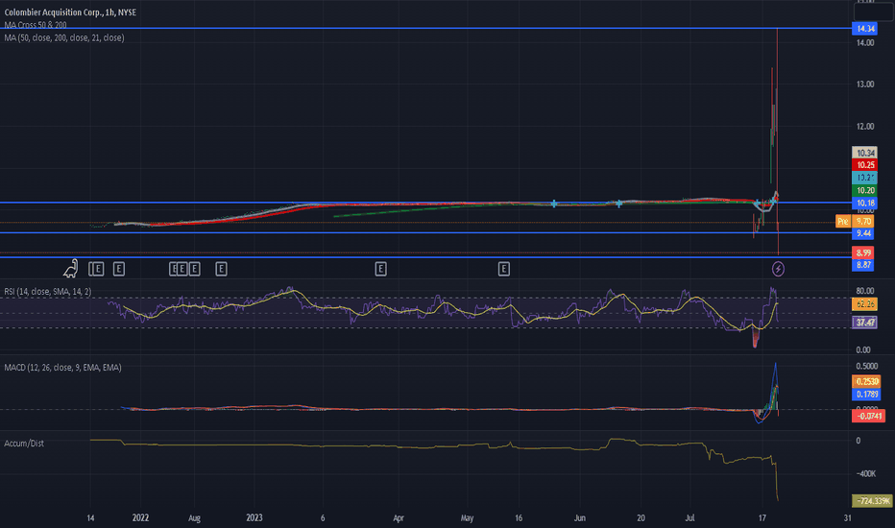This screenshot has width=895, height=528.
Task: Open the earnings E marker nearest 16
Action: (503, 269)
